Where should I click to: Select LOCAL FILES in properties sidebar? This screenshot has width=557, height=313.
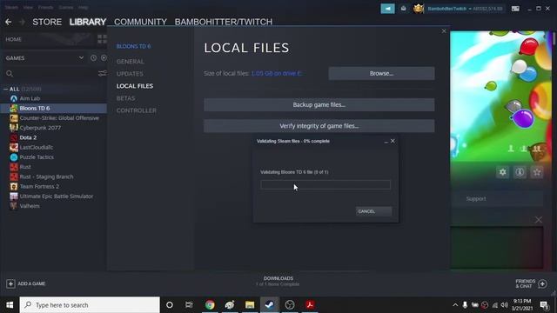click(x=135, y=86)
